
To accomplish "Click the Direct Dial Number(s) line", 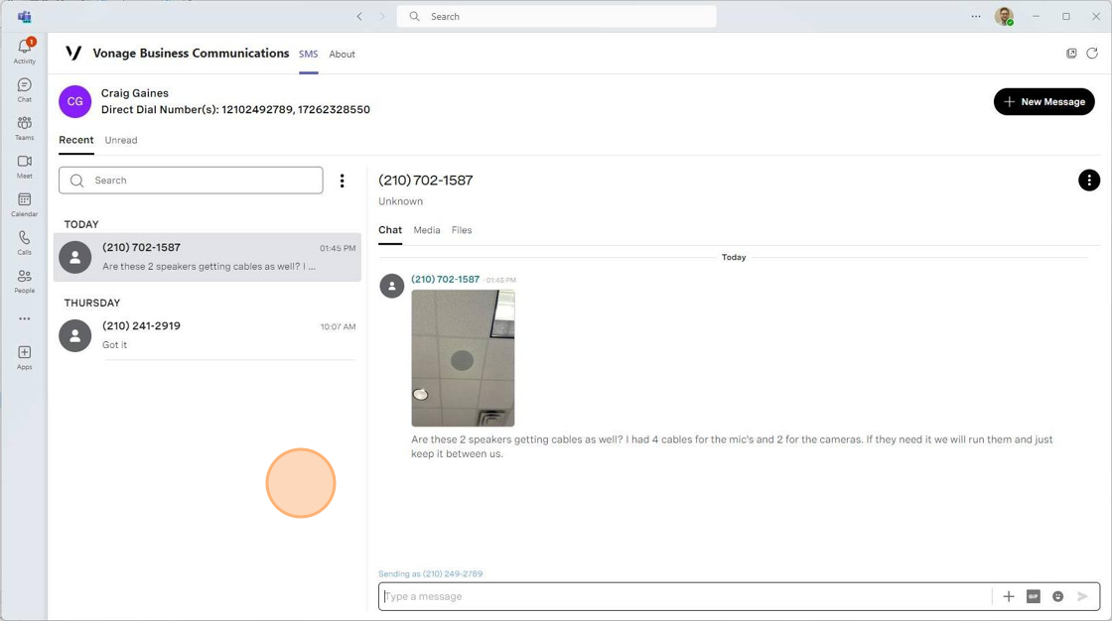I will pos(235,109).
